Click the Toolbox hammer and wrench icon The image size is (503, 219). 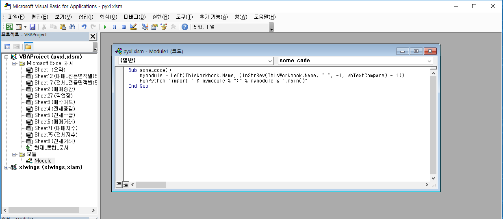[x=173, y=27]
